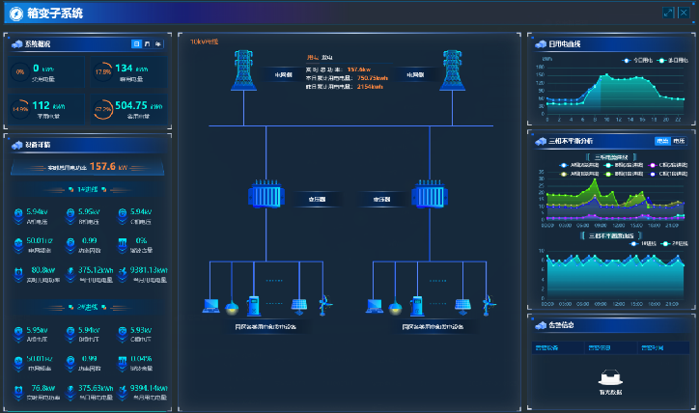Image resolution: width=699 pixels, height=413 pixels.
Task: Select the right transformer icon
Action: [427, 197]
